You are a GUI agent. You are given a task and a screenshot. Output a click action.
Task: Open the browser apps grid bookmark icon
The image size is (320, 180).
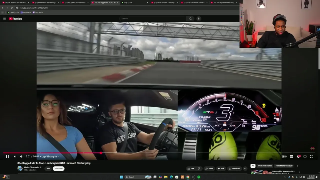click(x=2, y=12)
